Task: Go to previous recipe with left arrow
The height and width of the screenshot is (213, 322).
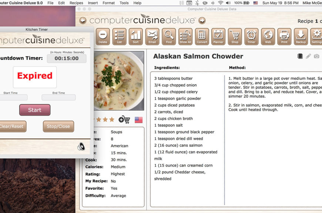Action: tap(83, 20)
